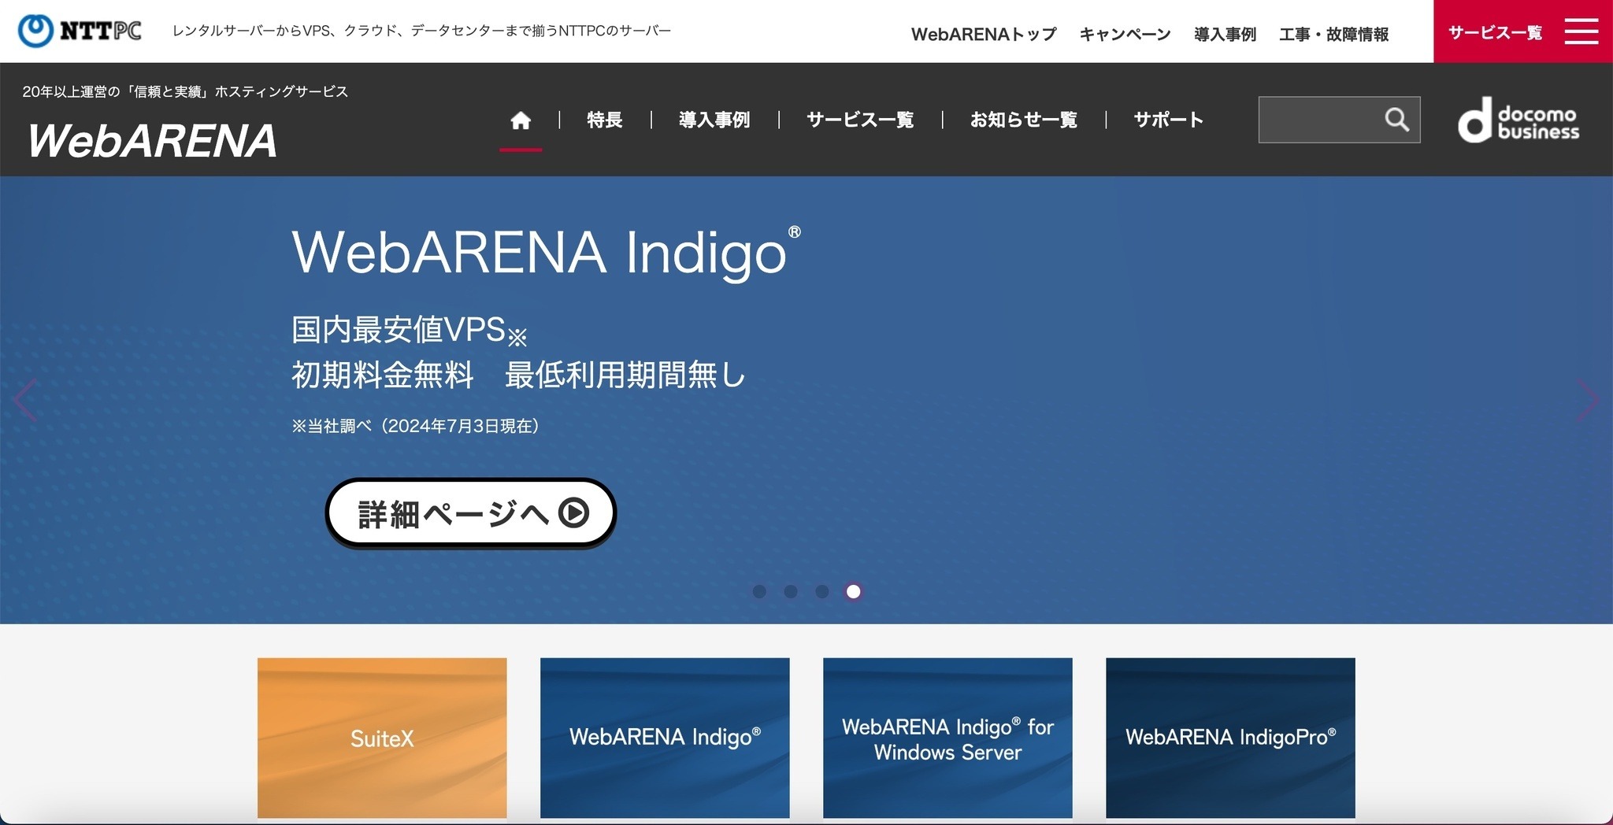Open the hamburger menu icon
Image resolution: width=1613 pixels, height=825 pixels.
coord(1581,31)
